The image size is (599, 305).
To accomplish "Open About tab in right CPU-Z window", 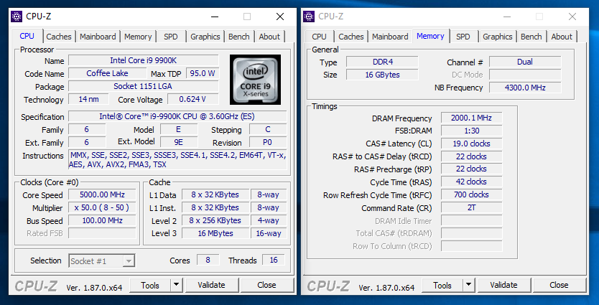I will coord(562,37).
